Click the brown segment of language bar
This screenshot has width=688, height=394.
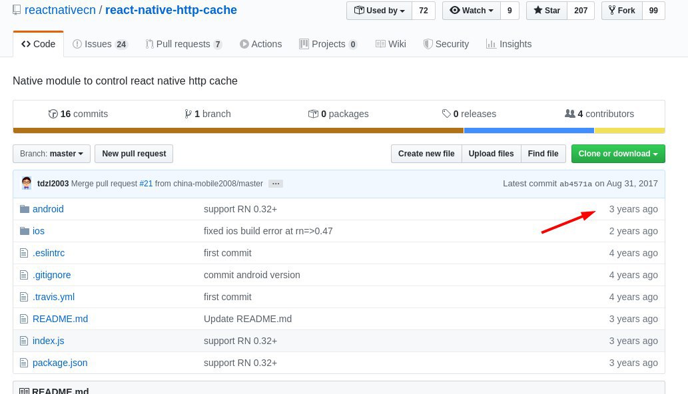point(238,130)
